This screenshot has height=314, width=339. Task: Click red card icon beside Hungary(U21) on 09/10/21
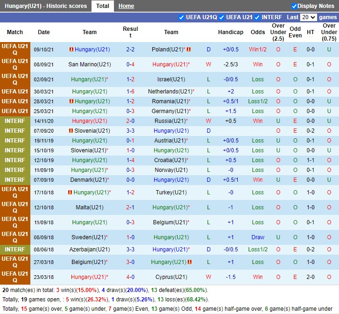(71, 50)
